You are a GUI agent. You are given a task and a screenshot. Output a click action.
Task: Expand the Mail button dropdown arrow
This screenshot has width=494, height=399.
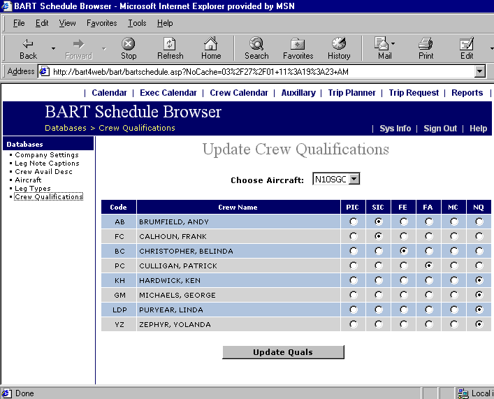(393, 44)
